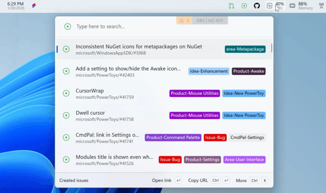Click the network antenna icon in top bar
This screenshot has width=326, height=193.
tap(322, 6)
